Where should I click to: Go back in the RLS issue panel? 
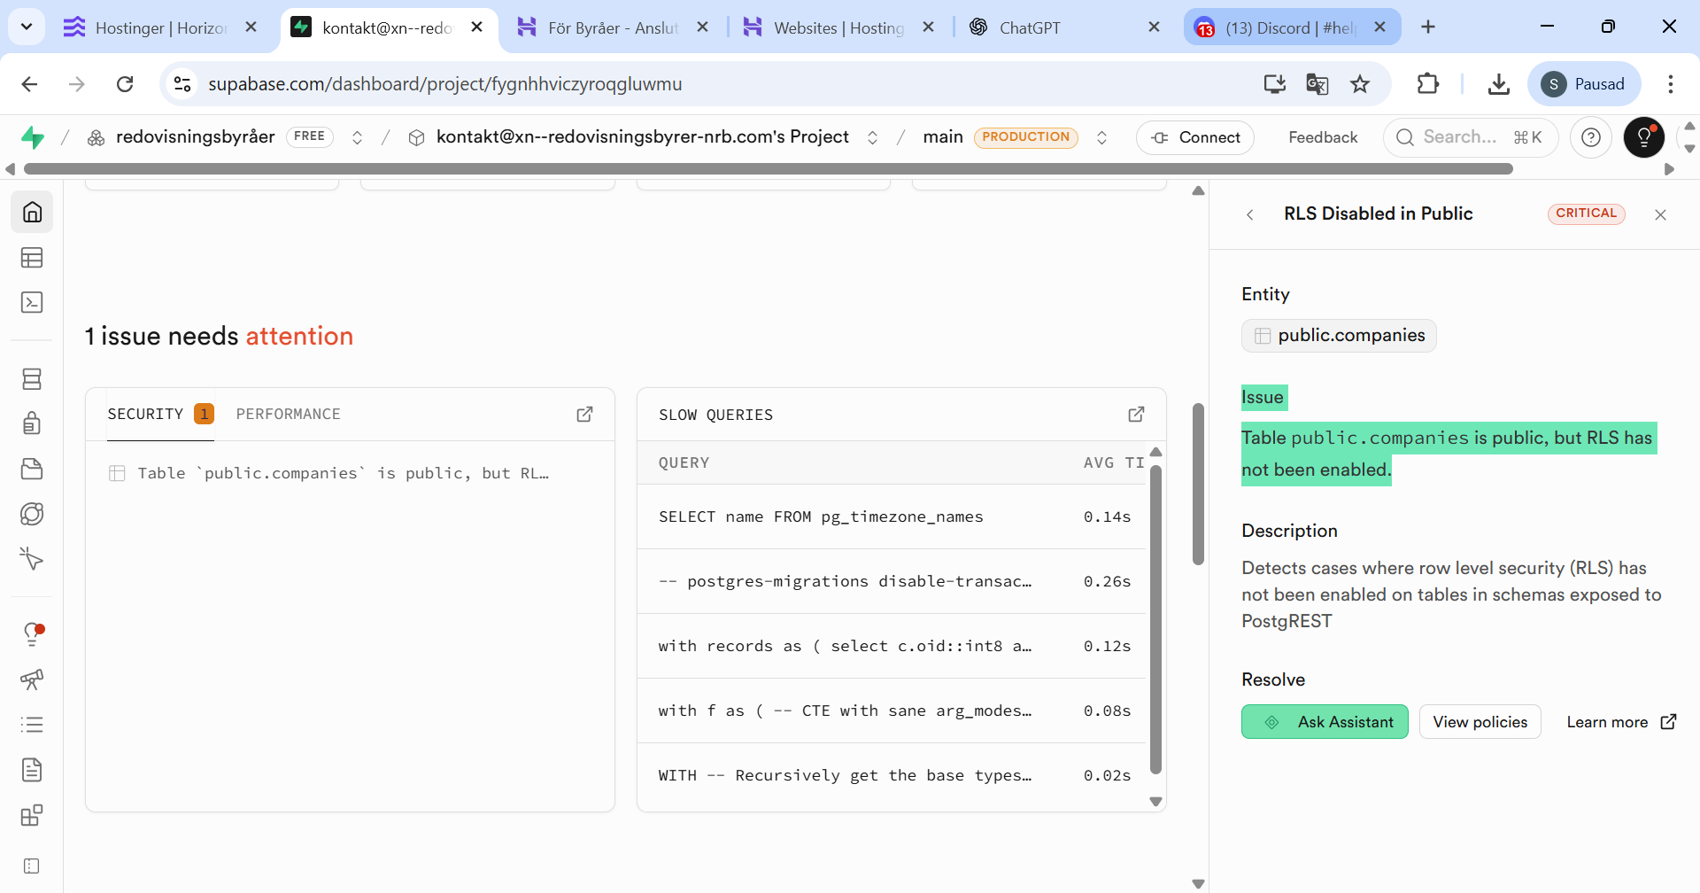coord(1250,214)
